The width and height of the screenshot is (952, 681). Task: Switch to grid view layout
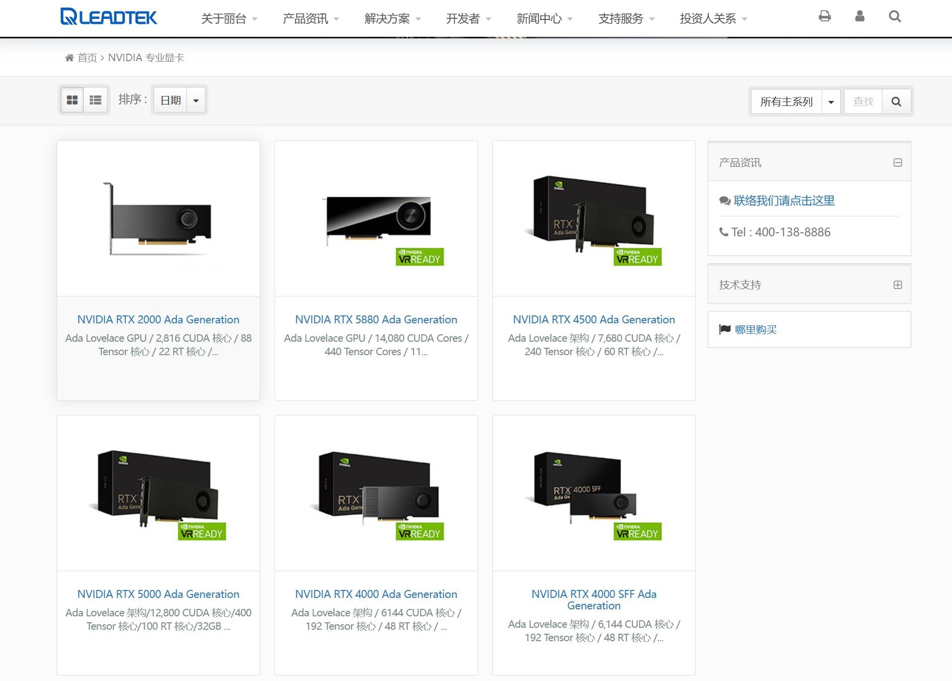[72, 100]
